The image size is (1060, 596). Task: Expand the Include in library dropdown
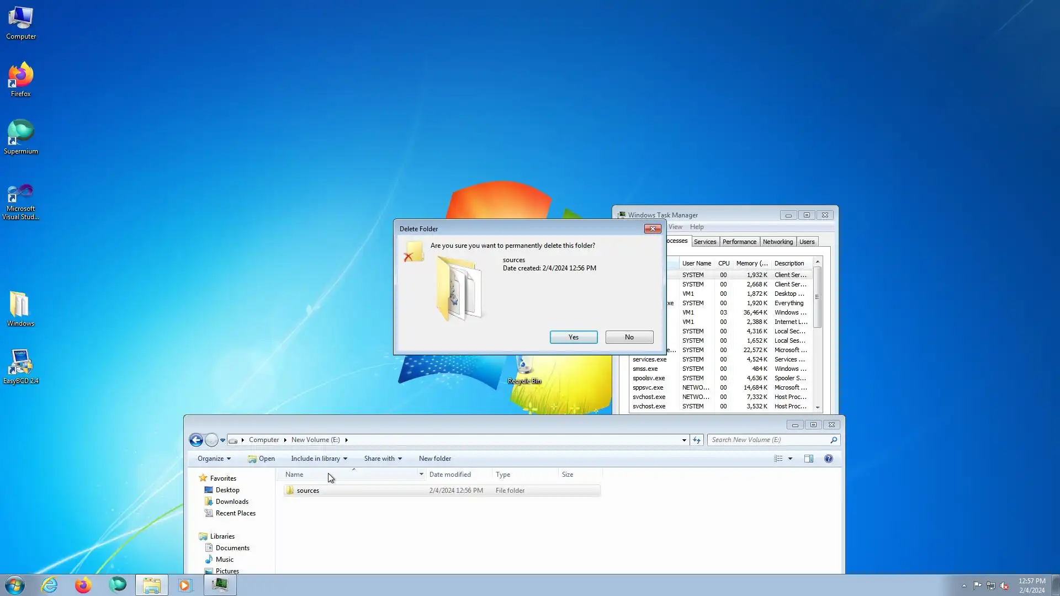coord(319,459)
